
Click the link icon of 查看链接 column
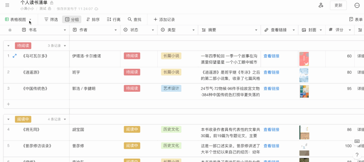[266, 30]
